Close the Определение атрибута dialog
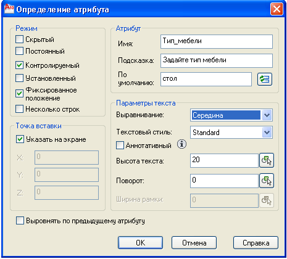The height and width of the screenshot is (259, 287). 277,9
